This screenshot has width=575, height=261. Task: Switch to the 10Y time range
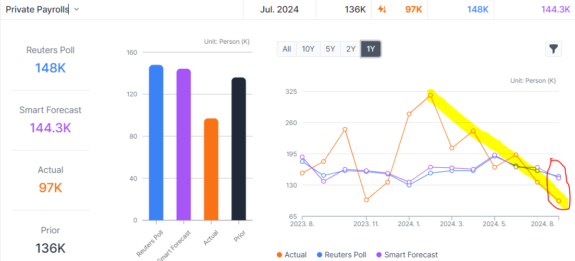tap(308, 49)
